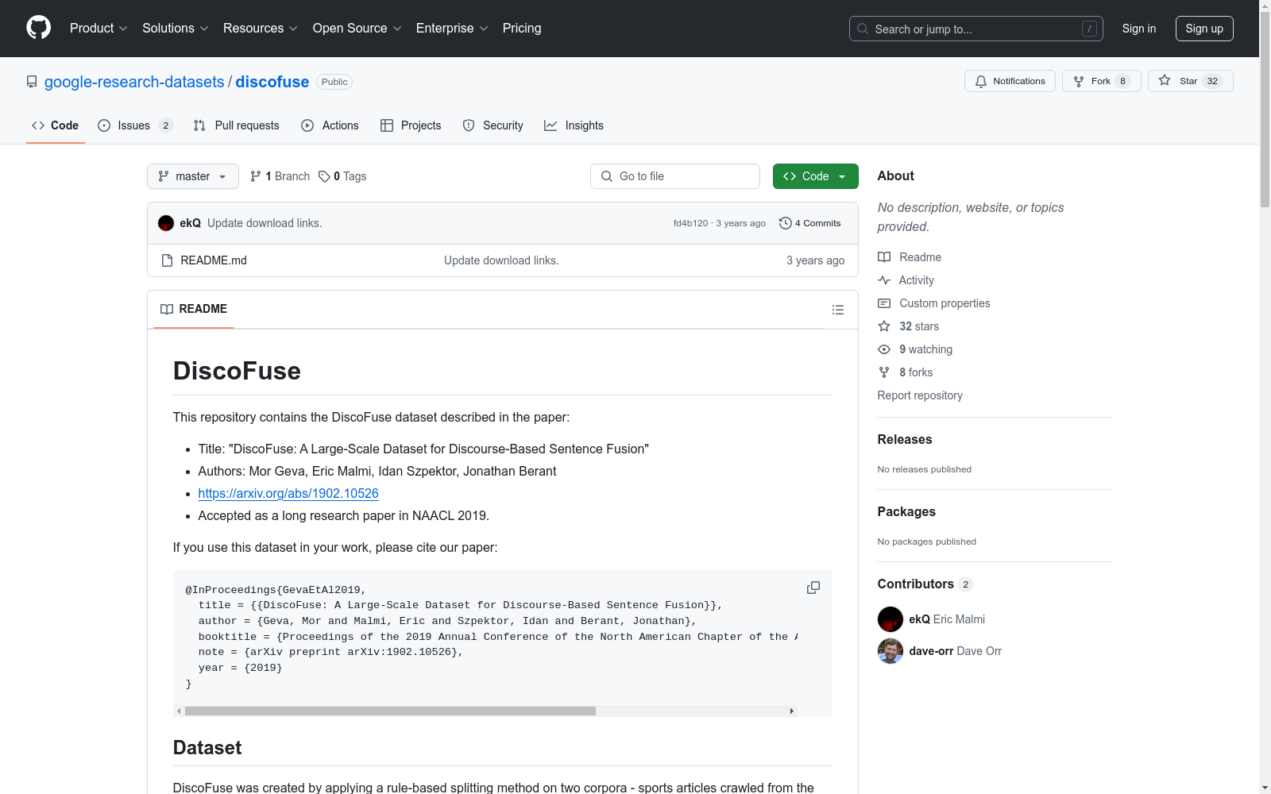Focus the Go to file input
This screenshot has height=794, width=1271.
(675, 176)
